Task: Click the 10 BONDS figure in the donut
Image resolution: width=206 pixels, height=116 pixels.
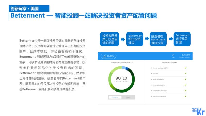Action: (125, 79)
